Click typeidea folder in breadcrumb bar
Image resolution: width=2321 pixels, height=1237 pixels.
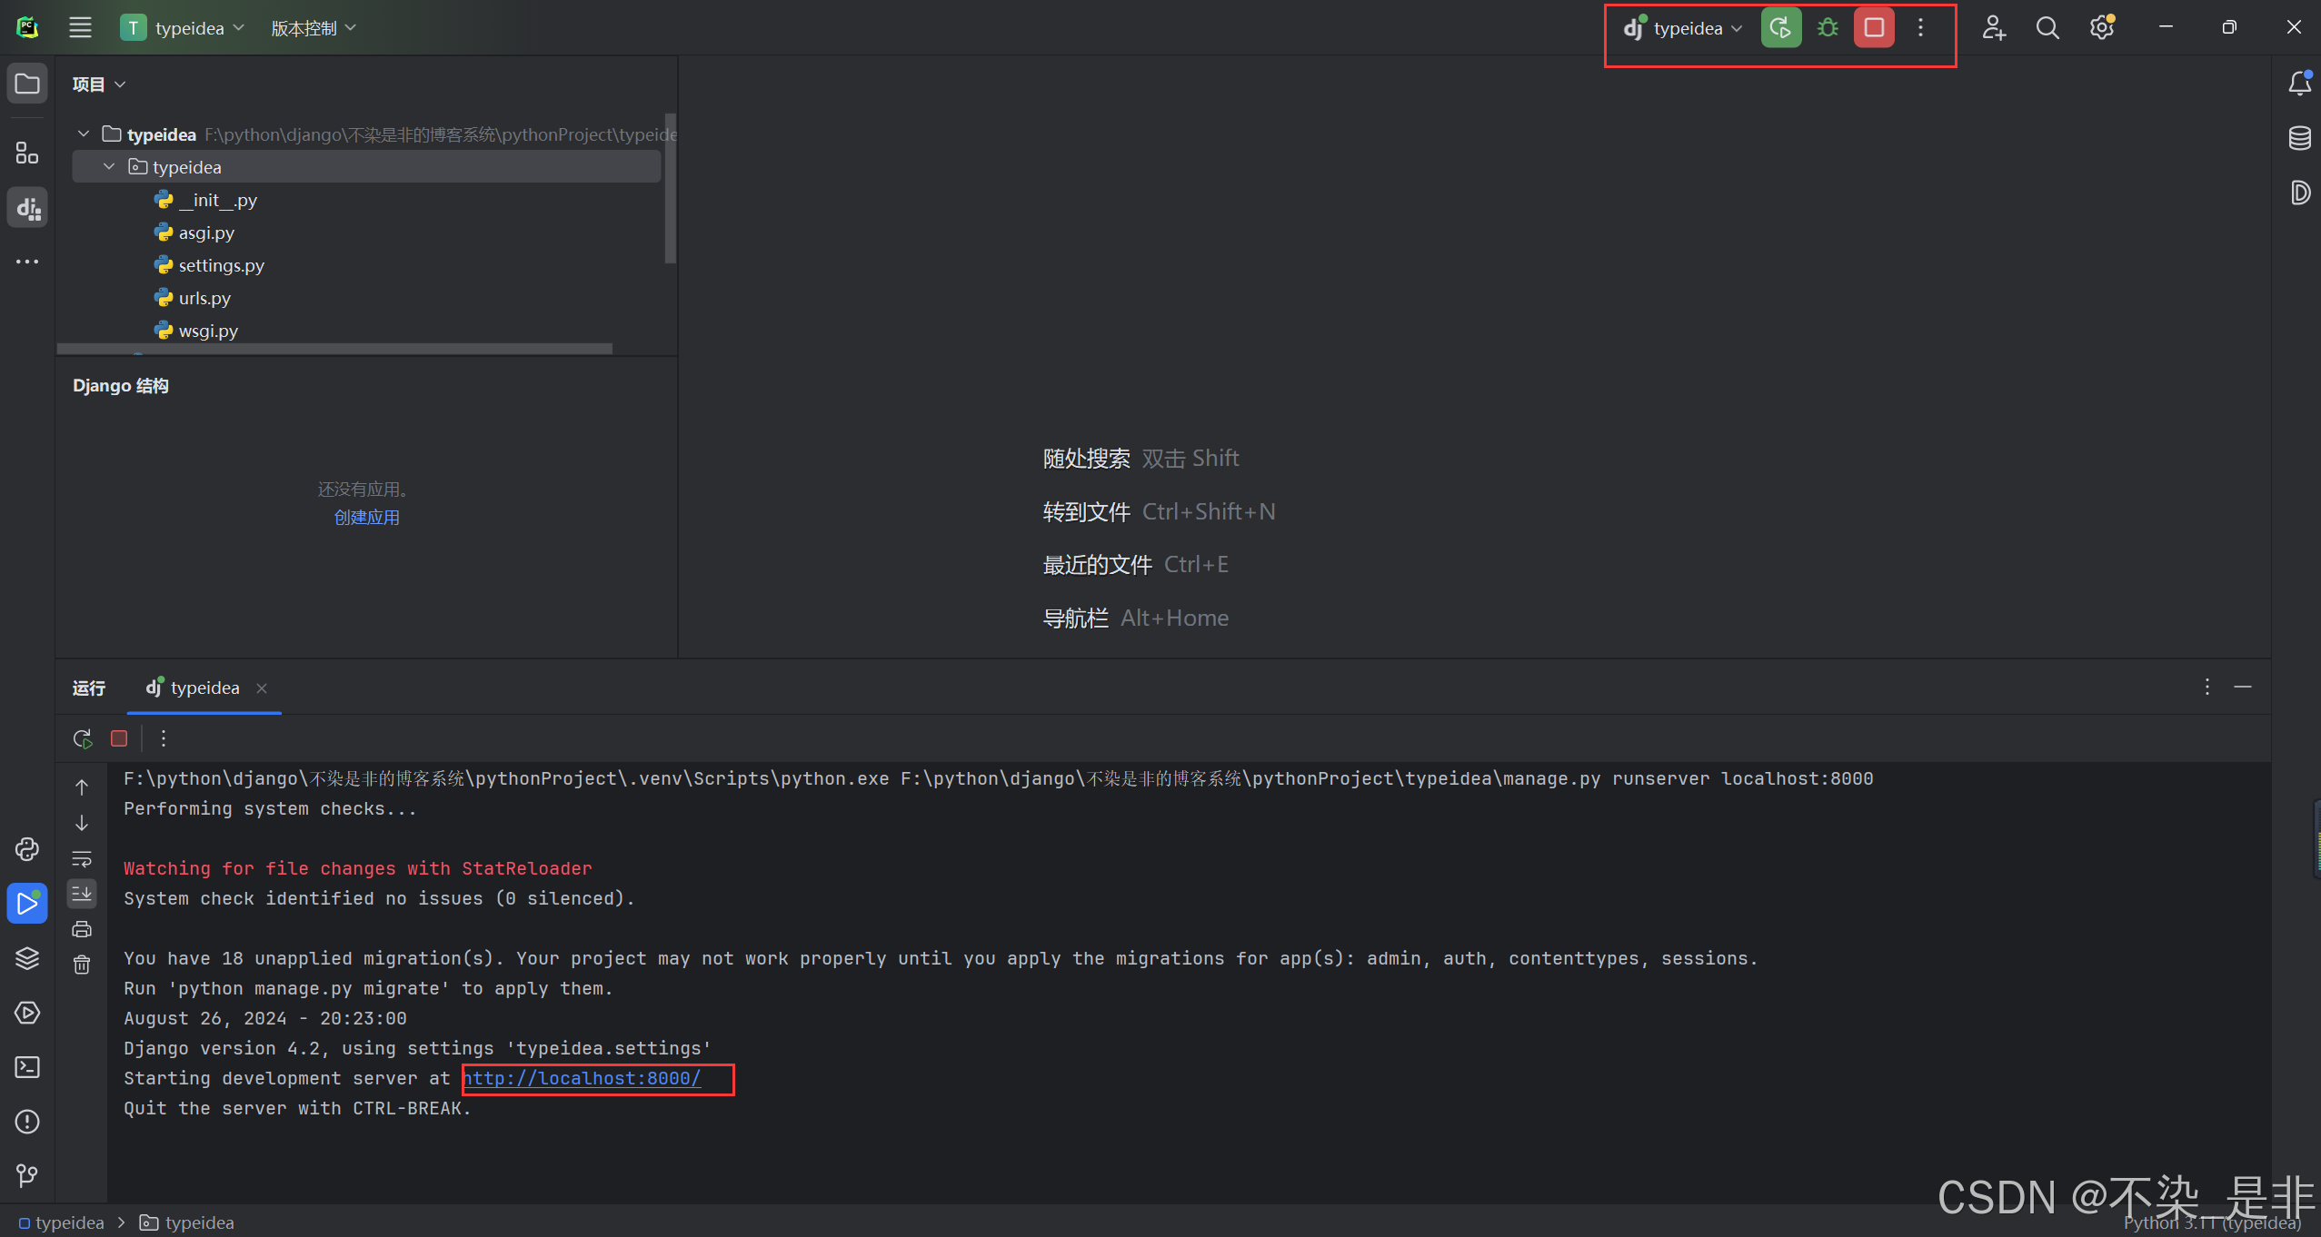(187, 1222)
